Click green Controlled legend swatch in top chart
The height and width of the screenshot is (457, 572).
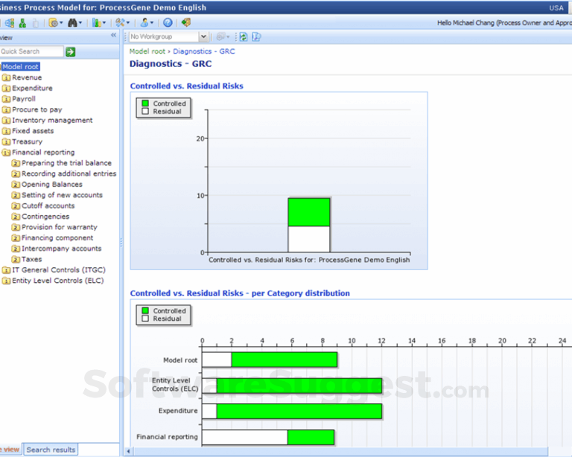145,103
